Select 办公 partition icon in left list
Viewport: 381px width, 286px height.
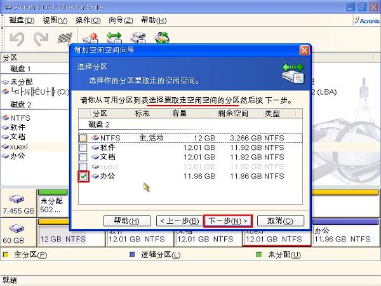pos(5,156)
